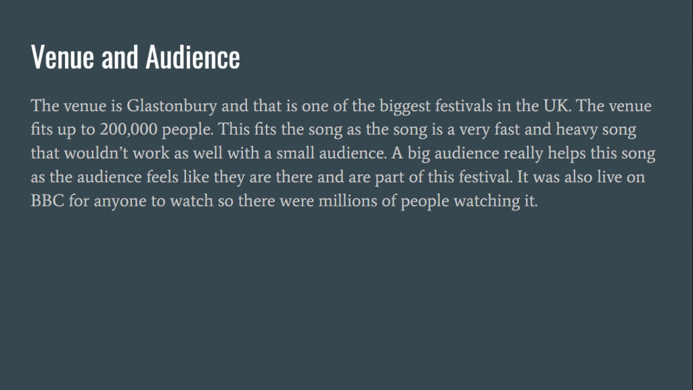This screenshot has width=693, height=390.
Task: Click the word 'people' after '200,000'
Action: click(185, 130)
